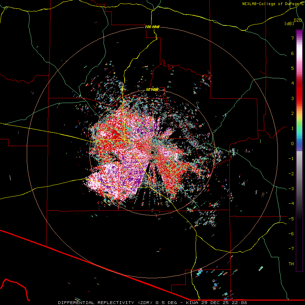Click the positive 5 value on the scale
305x305 pixels.
click(x=292, y=68)
